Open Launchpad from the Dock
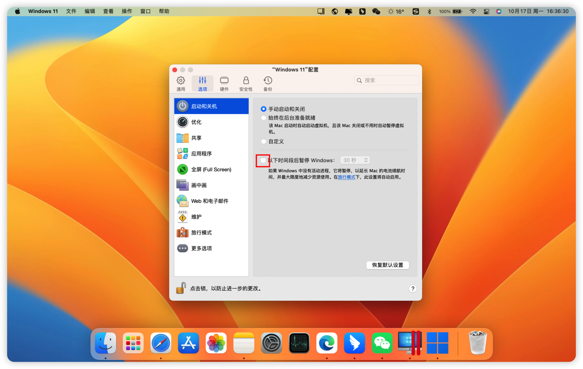 pos(133,343)
